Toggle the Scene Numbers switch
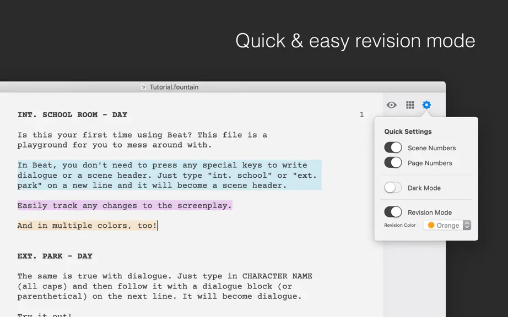The height and width of the screenshot is (317, 508). point(393,147)
